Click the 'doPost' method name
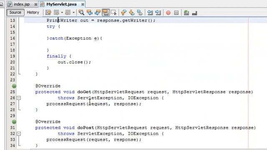The width and height of the screenshot is (267, 150). coord(86,127)
